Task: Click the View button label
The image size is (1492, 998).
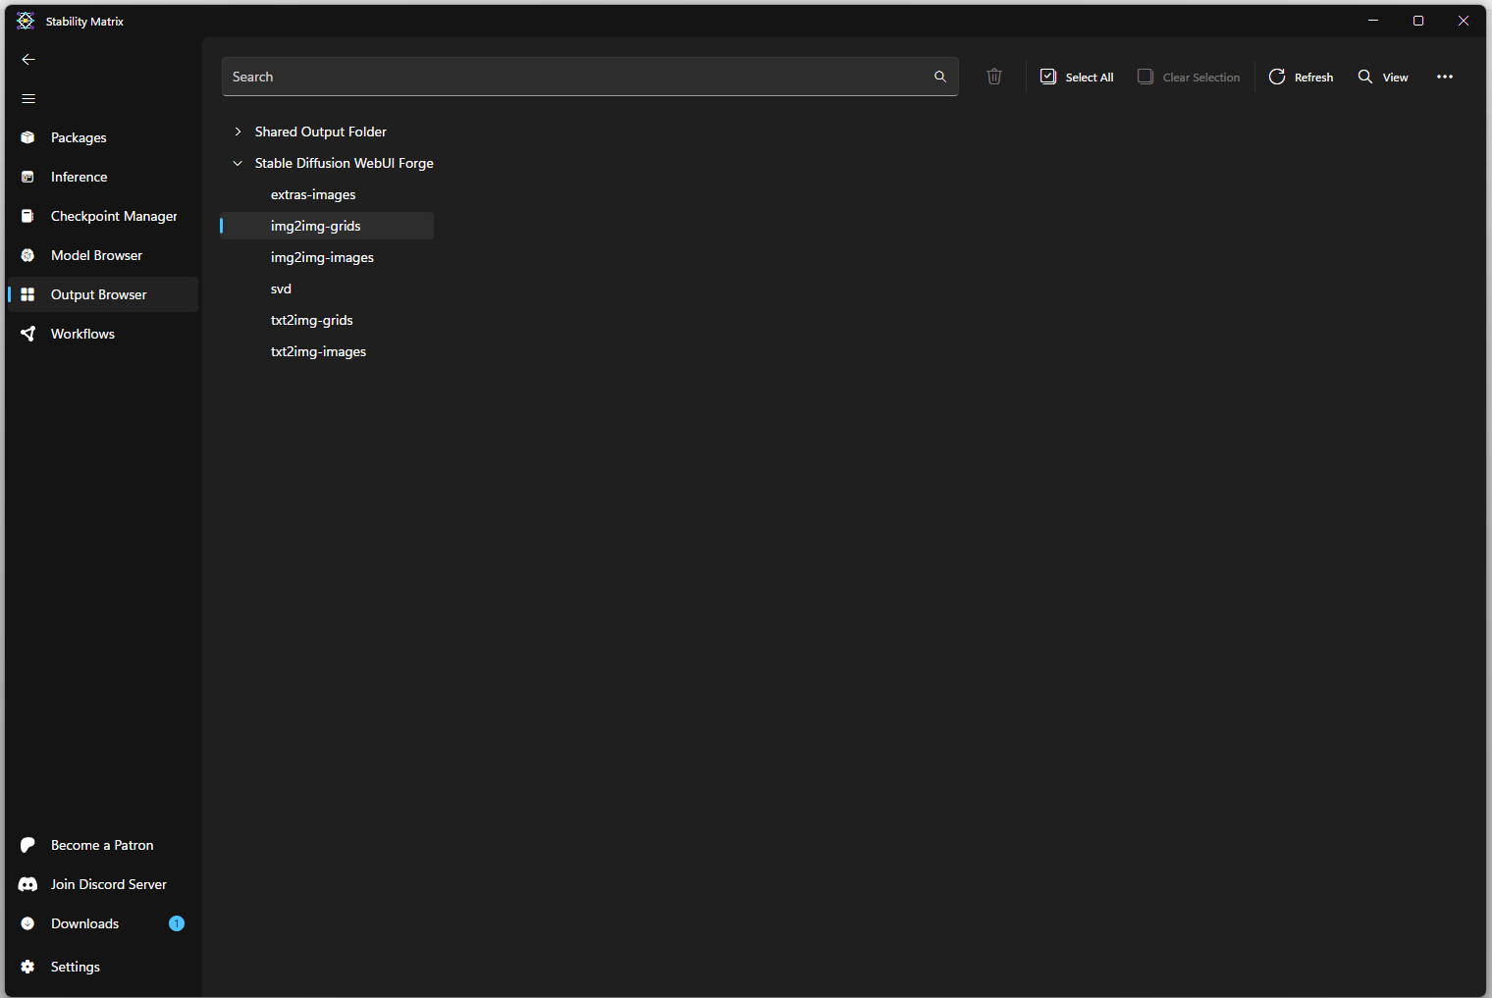Action: (x=1395, y=78)
